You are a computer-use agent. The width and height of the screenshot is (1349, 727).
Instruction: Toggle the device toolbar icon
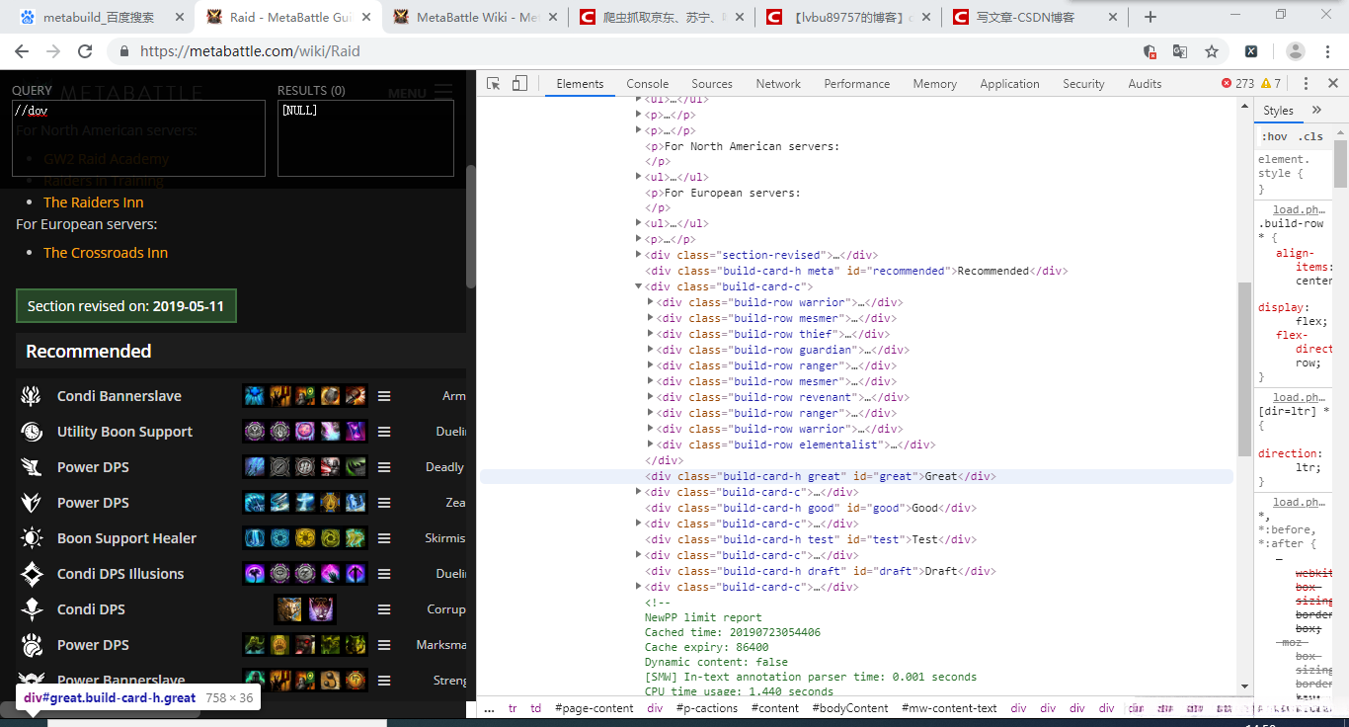point(519,84)
